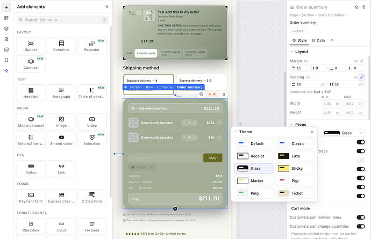The height and width of the screenshot is (239, 371).
Task: Toggle Customers can remove items
Action: click(361, 218)
